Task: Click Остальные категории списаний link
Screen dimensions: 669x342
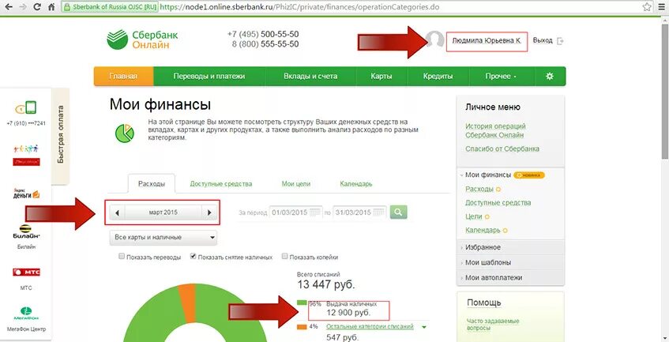Action: point(370,327)
